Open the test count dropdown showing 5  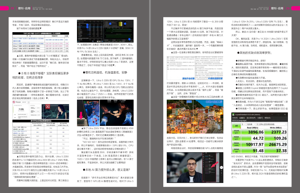click(243, 125)
